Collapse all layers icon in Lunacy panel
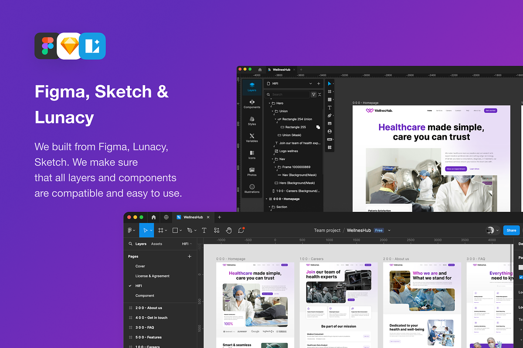Screen dimensions: 523x348 320,94
